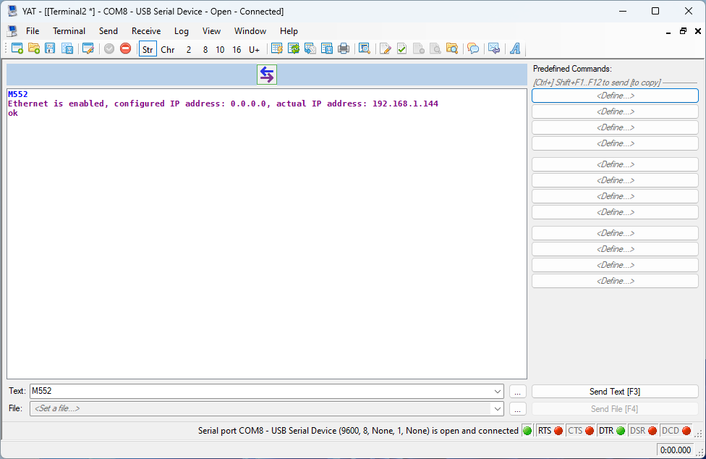The width and height of the screenshot is (706, 459).
Task: Click the blue M552 line in monitor
Action: (18, 94)
